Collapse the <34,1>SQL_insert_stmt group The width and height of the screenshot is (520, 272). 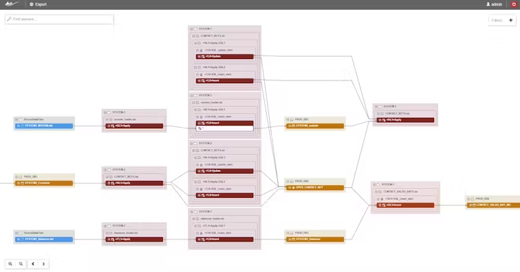pyautogui.click(x=379, y=199)
